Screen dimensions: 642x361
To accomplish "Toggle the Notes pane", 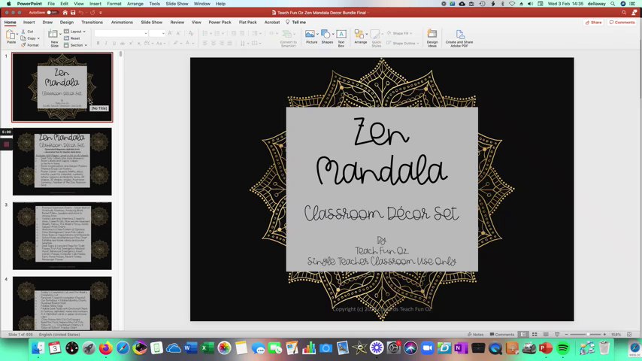I will [x=475, y=335].
